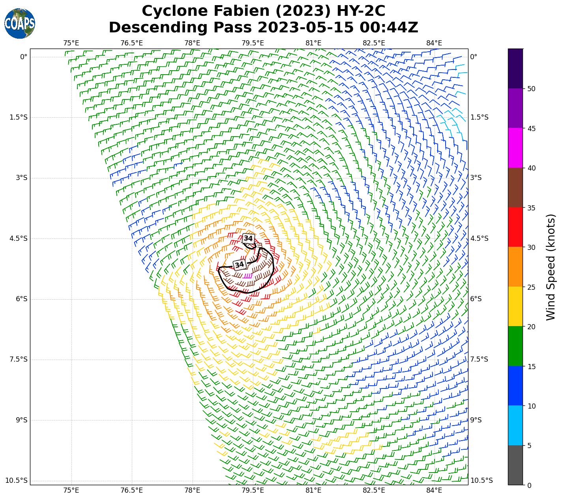Click the 82.5°E label on the top axis
Image resolution: width=562 pixels, height=499 pixels.
click(x=374, y=43)
